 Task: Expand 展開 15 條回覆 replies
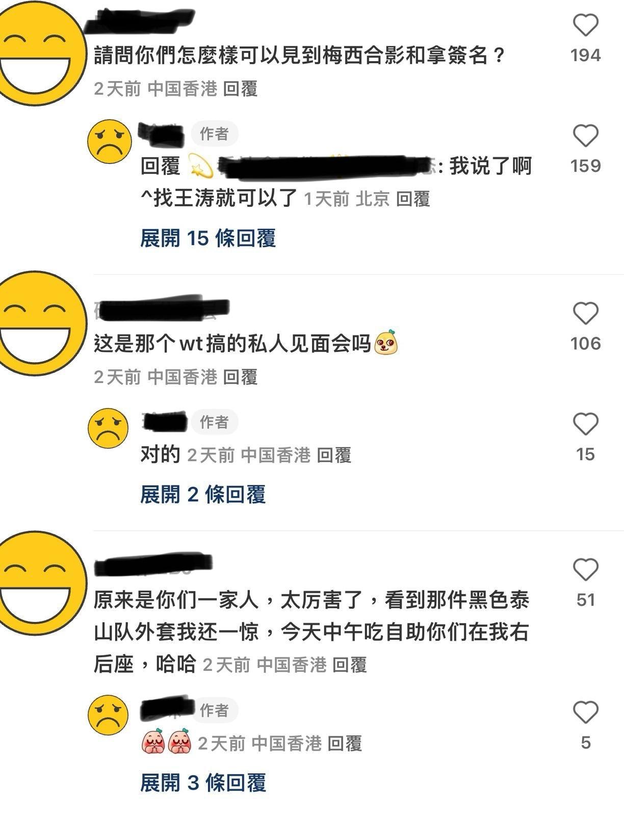point(208,238)
